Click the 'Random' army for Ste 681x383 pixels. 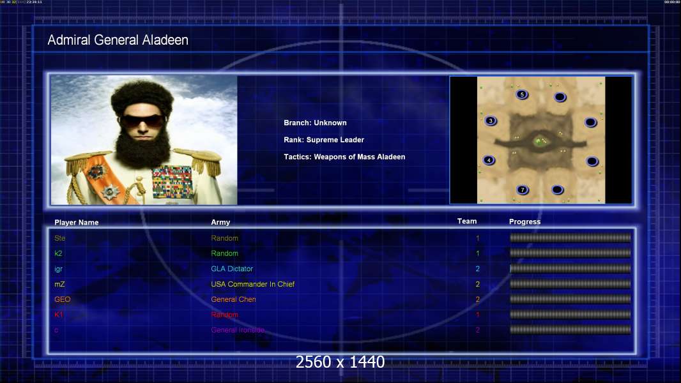click(x=224, y=238)
